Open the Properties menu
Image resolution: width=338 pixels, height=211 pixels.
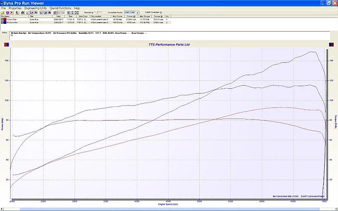pos(15,8)
